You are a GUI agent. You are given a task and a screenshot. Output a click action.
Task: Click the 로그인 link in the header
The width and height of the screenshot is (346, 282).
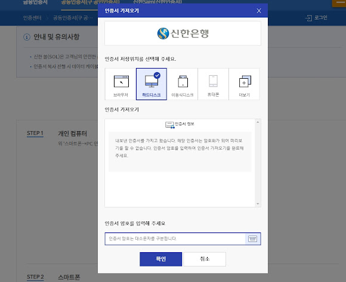point(320,18)
